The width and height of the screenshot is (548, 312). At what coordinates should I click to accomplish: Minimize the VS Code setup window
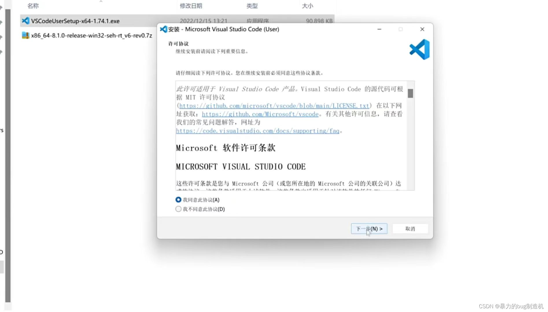coord(379,29)
